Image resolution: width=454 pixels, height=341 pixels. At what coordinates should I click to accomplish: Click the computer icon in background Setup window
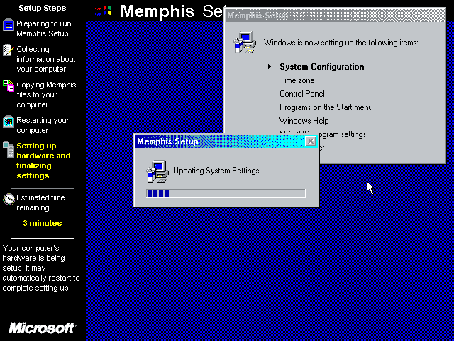point(245,43)
